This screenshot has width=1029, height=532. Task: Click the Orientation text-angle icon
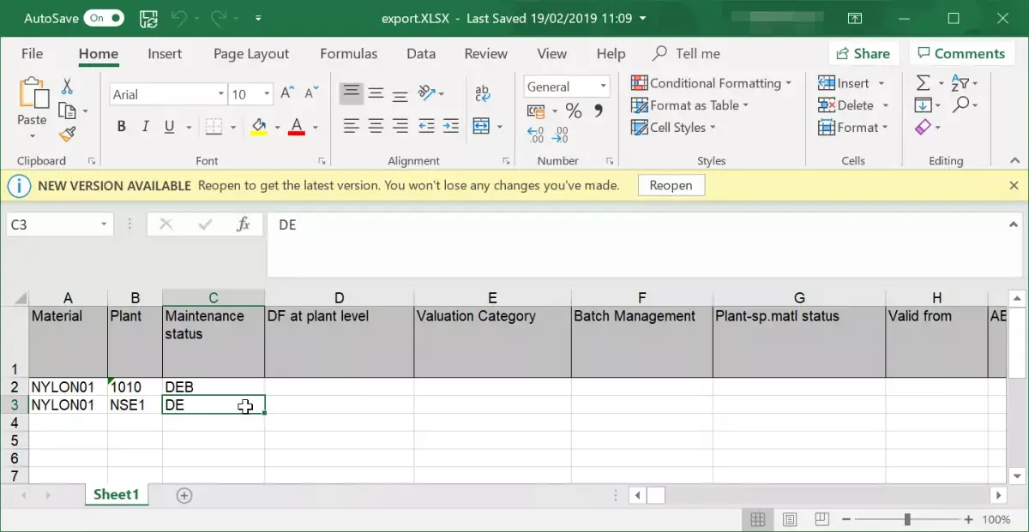(426, 93)
